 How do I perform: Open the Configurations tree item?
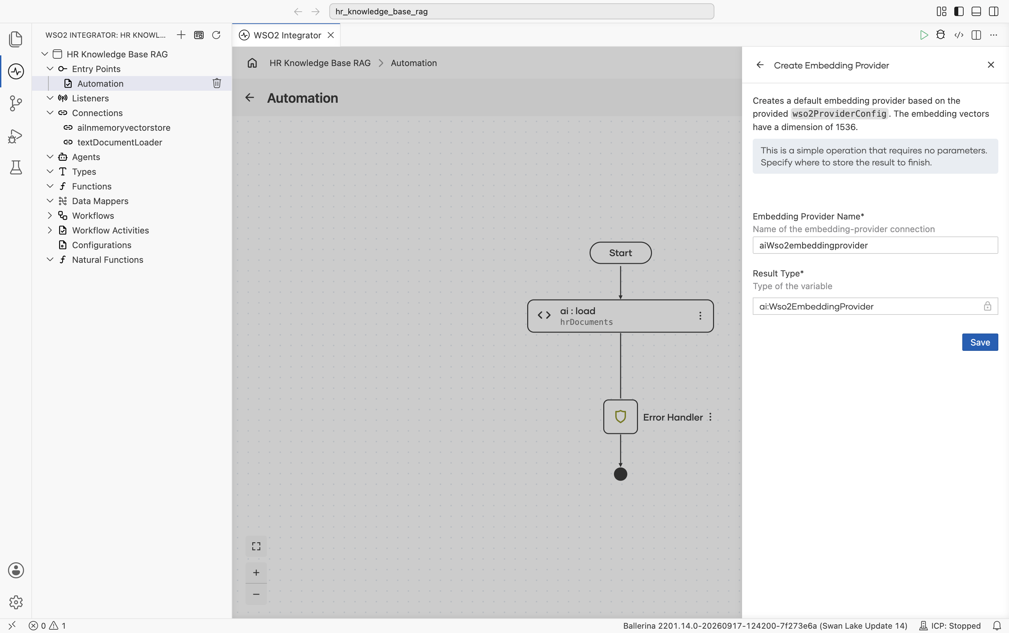click(x=101, y=245)
